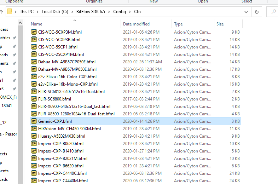Click the search magnifier icon

tap(273, 12)
